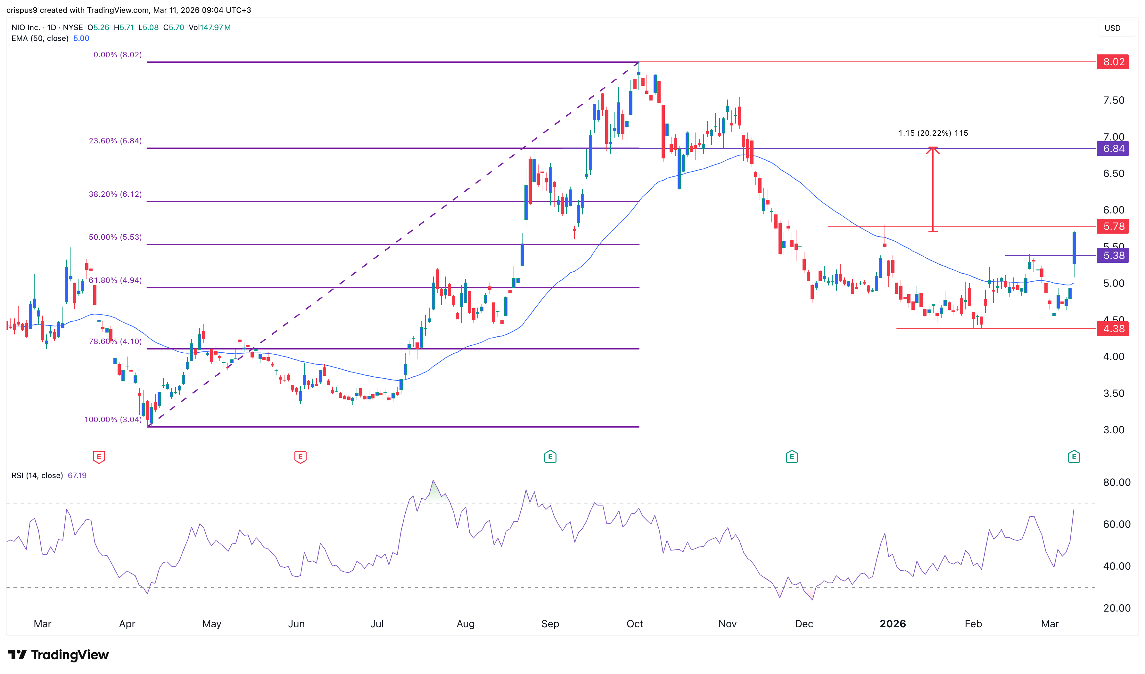Click the green earnings marker near December
Screen dimensions: 1145x674
791,456
